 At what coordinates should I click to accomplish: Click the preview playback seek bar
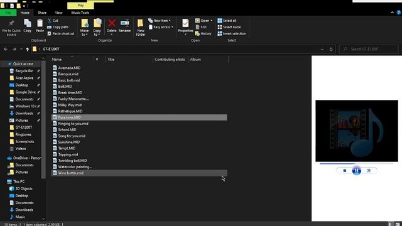(356, 163)
